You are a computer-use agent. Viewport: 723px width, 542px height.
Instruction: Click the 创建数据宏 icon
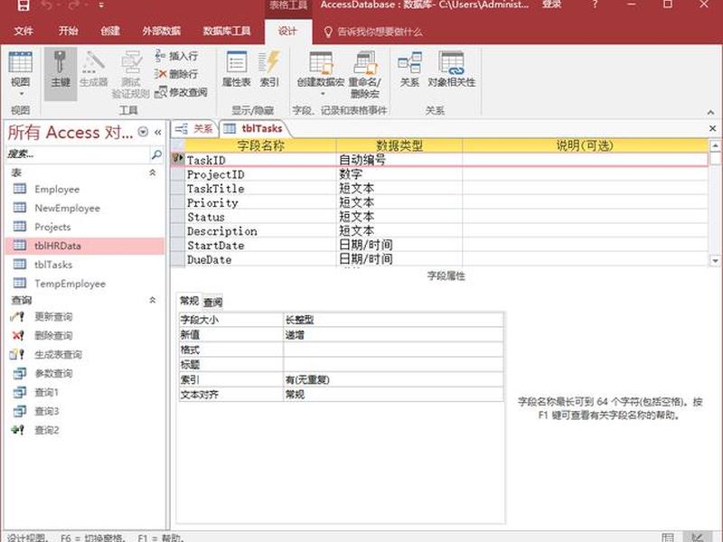[321, 63]
